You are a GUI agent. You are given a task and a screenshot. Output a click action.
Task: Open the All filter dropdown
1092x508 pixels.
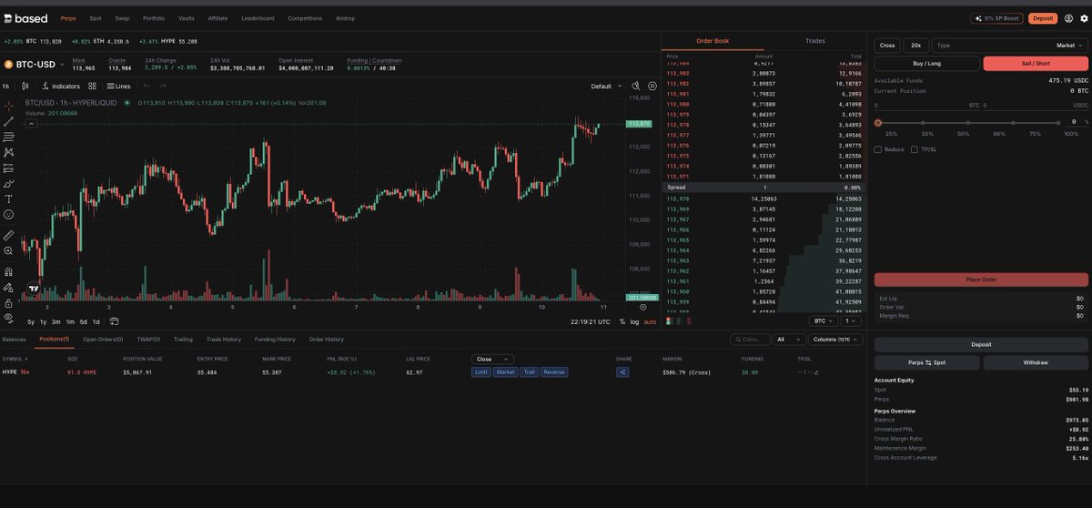(x=788, y=340)
